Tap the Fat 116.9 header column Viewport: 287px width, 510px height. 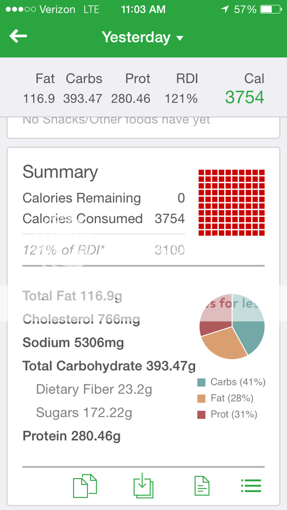[x=39, y=89]
